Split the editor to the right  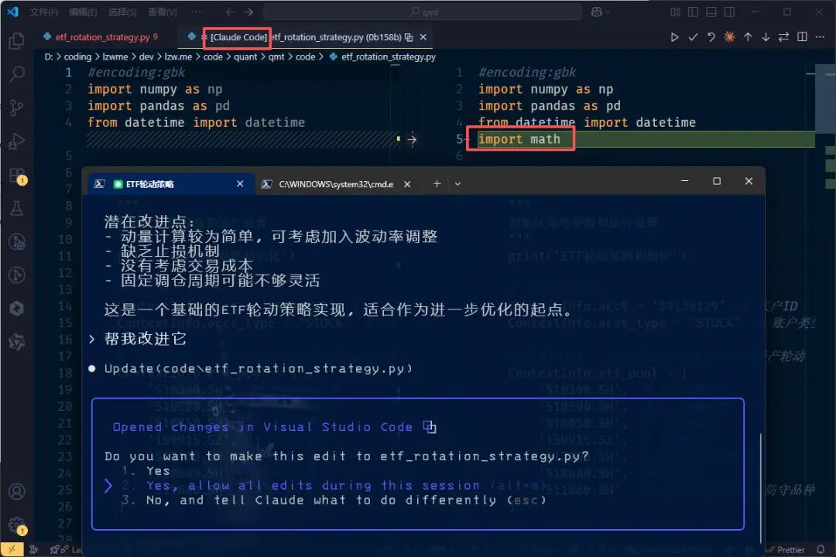pos(802,37)
